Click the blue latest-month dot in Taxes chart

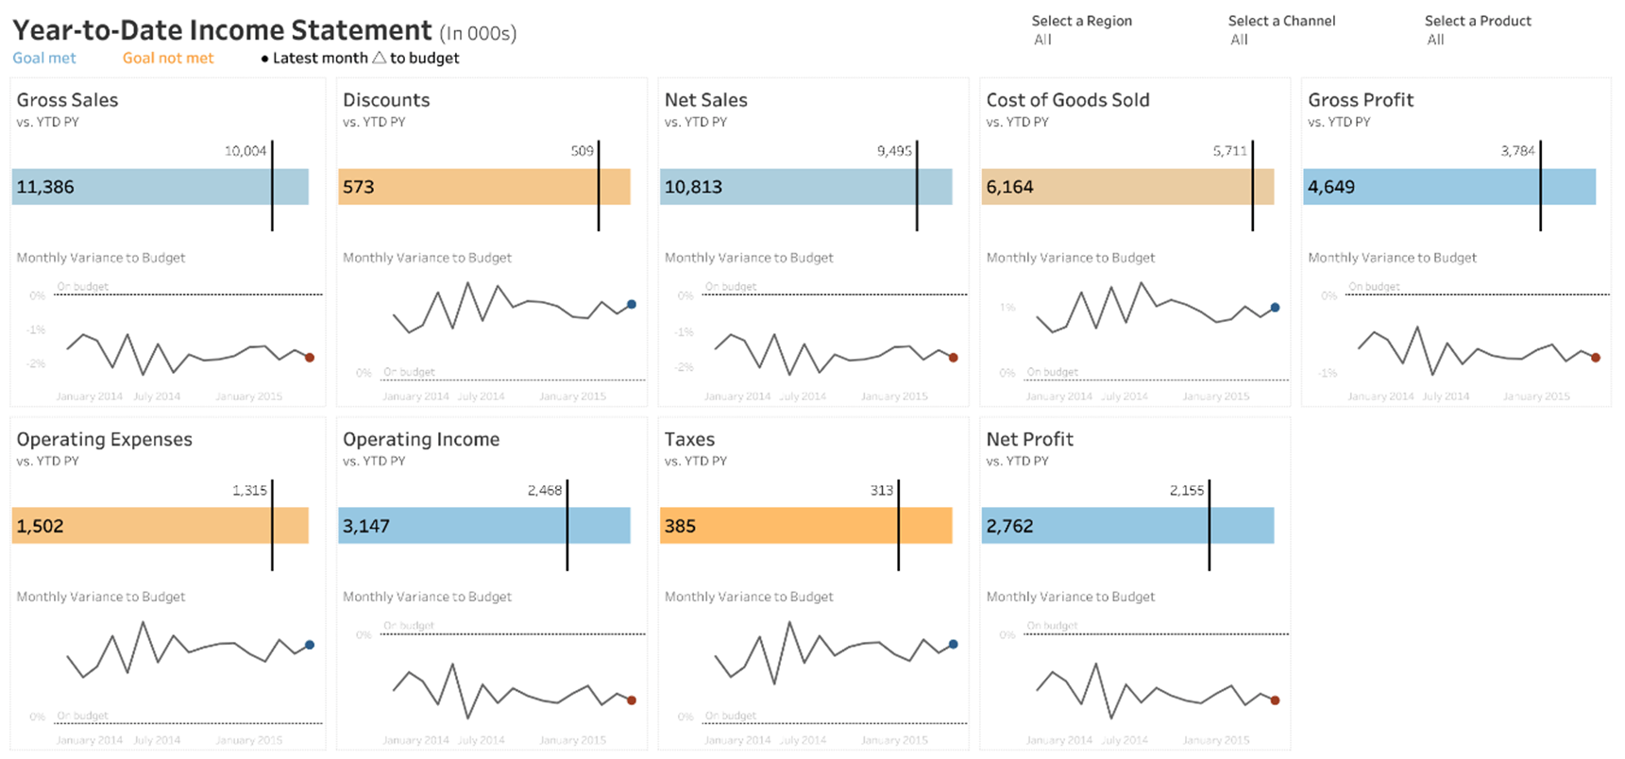pos(954,645)
